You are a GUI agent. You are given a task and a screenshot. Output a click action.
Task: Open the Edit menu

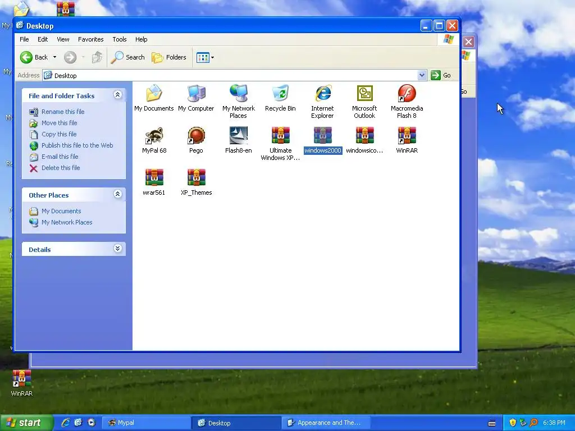pos(43,39)
